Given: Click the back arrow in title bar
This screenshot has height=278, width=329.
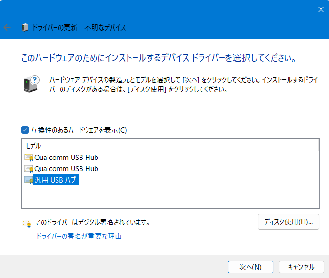Looking at the screenshot, I should [7, 27].
